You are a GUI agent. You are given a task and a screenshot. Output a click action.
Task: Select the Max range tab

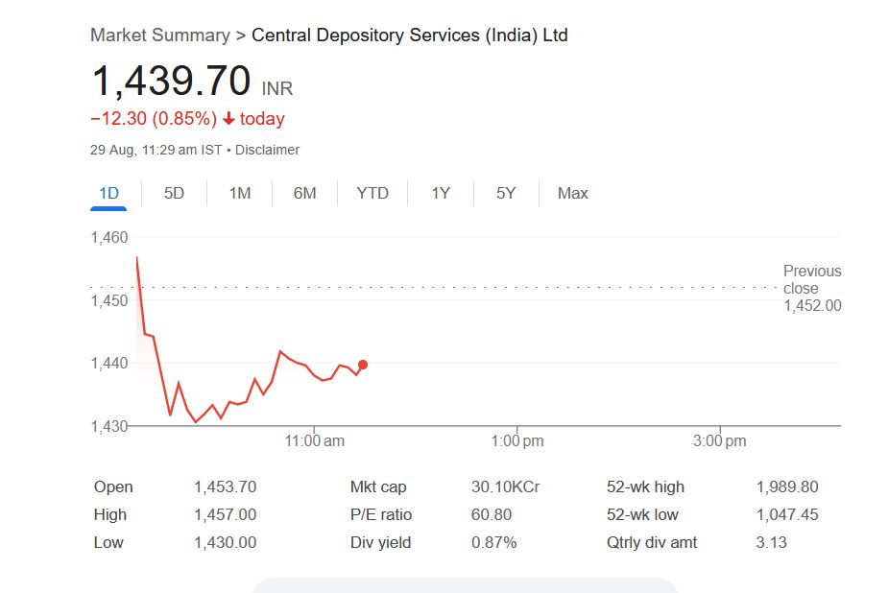(x=572, y=193)
